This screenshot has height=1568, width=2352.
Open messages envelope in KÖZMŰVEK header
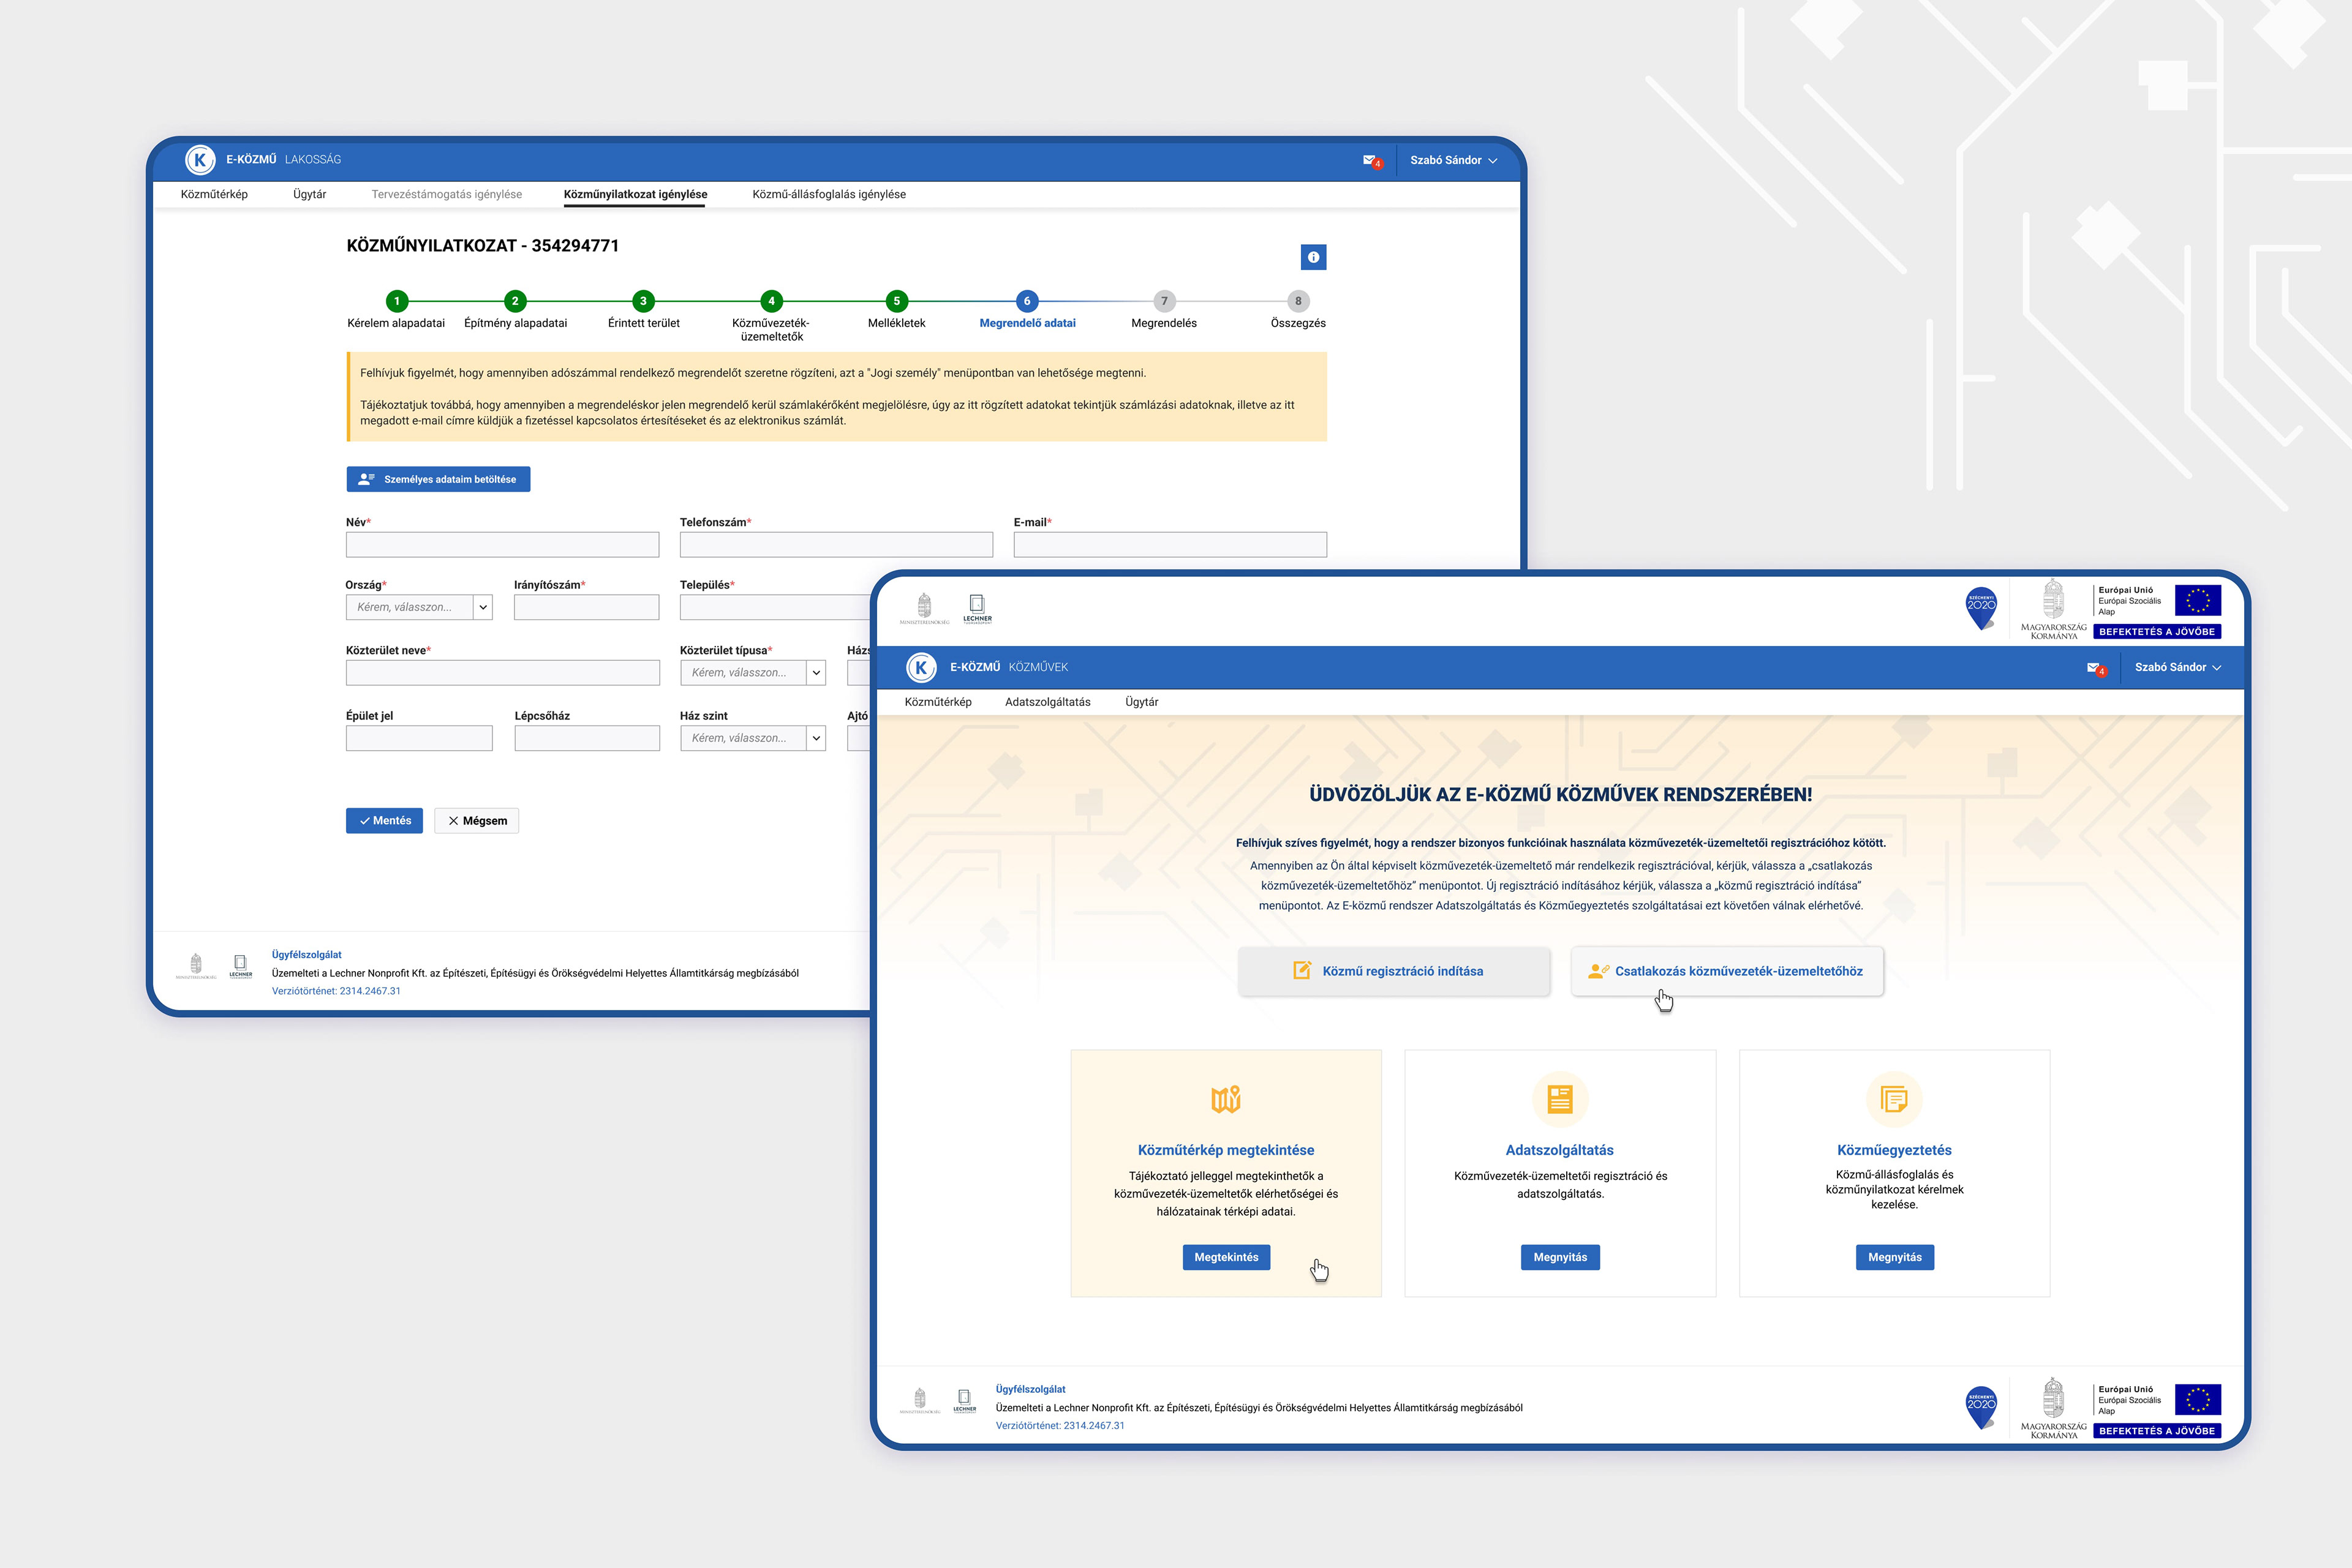pos(2093,667)
